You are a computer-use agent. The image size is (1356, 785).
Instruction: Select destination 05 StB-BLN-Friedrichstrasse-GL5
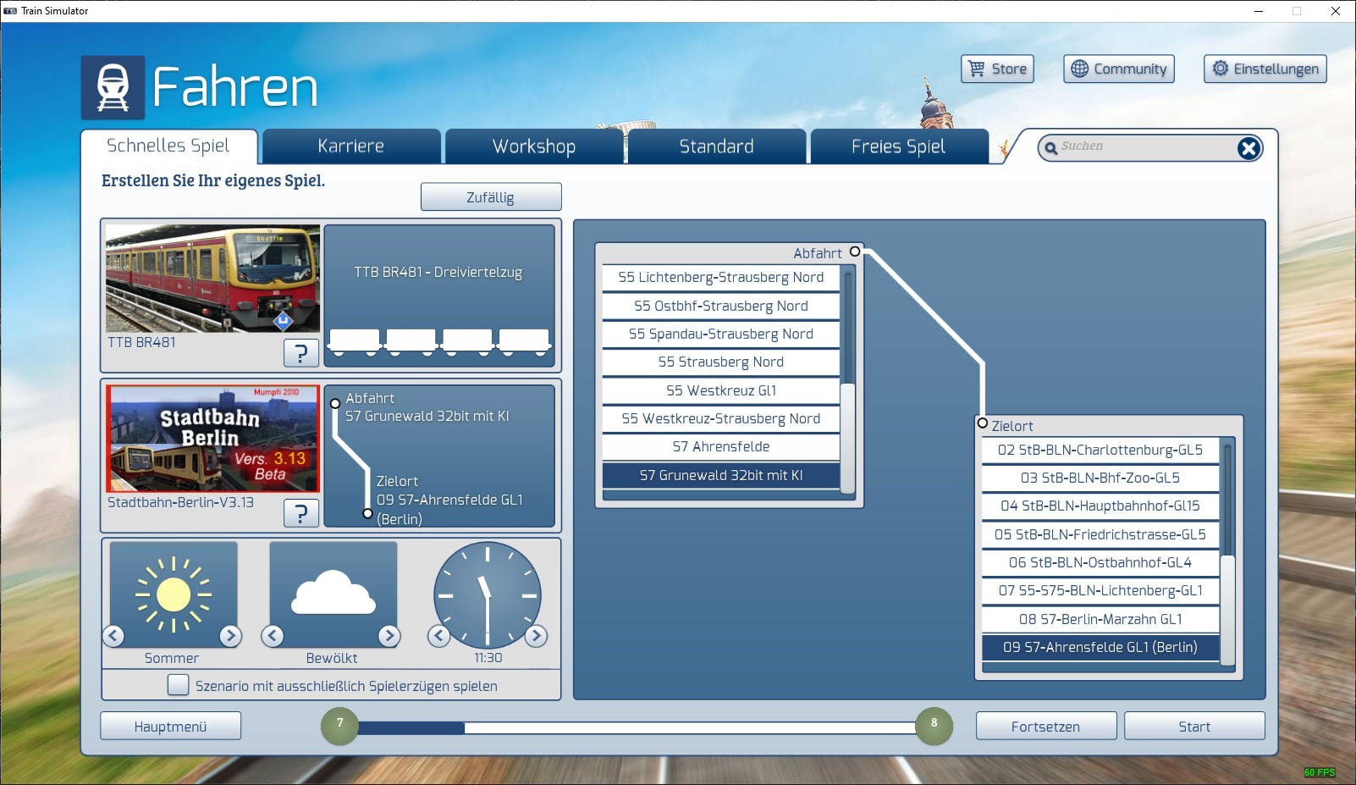point(1100,534)
